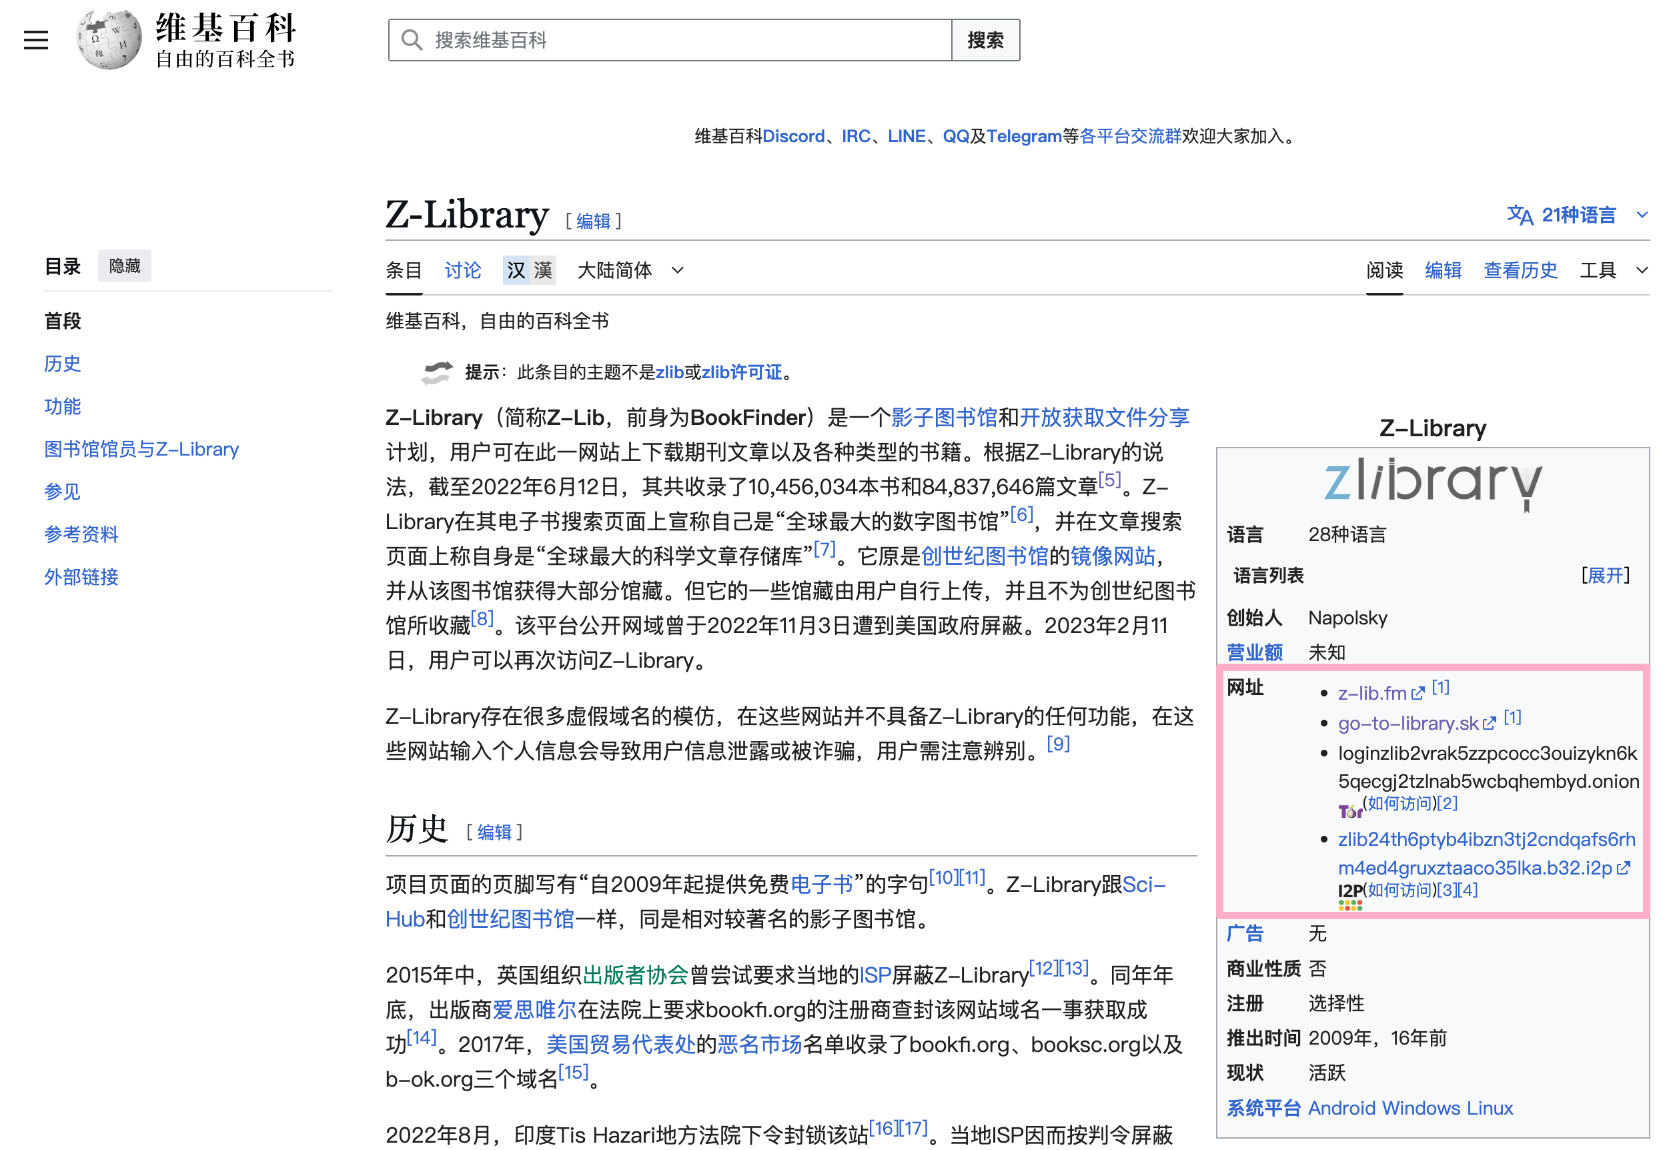Focus the 搜索维基百科 search field
Screen dimensions: 1677x1150
(x=670, y=41)
